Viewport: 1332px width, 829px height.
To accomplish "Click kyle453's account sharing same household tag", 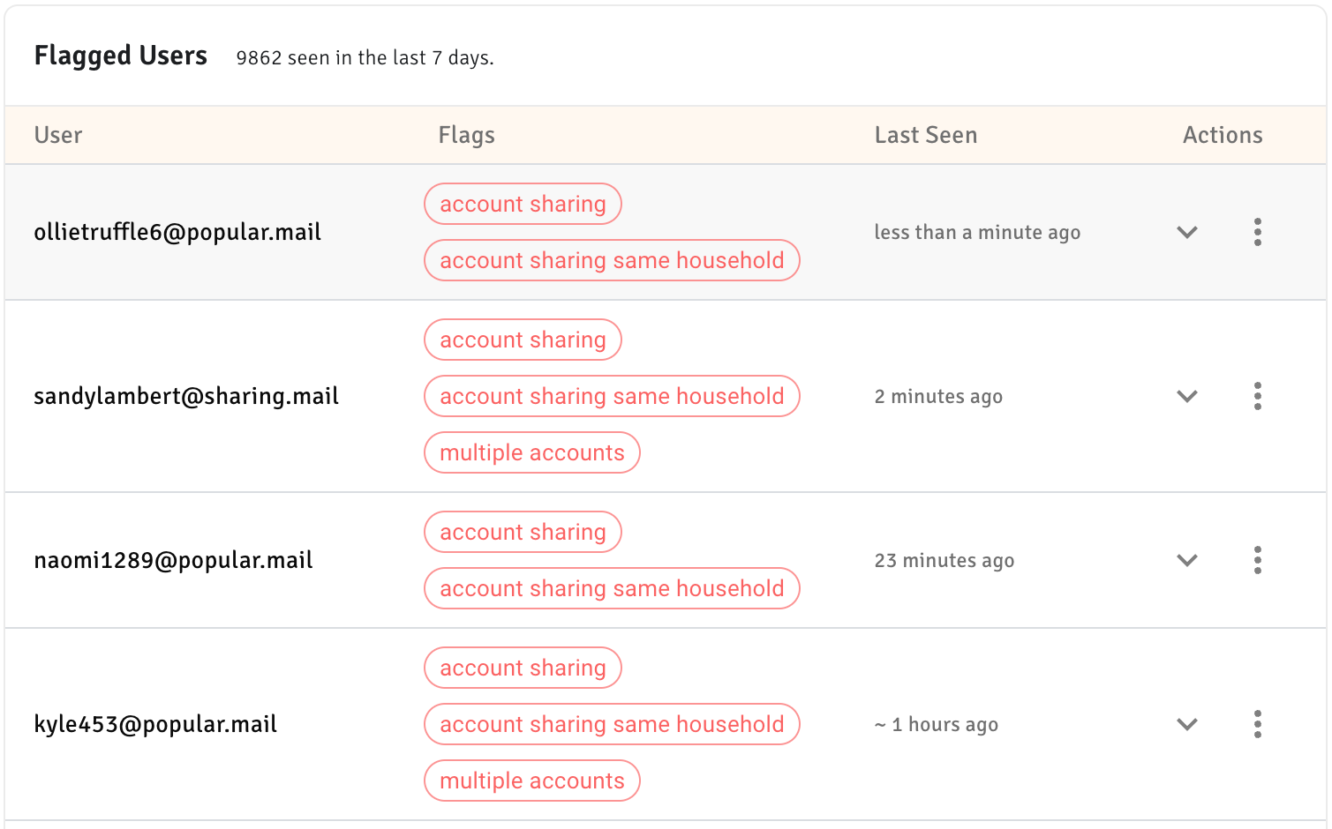I will click(x=612, y=724).
